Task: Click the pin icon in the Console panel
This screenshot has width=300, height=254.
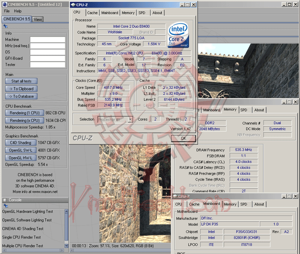Action: pos(6,206)
